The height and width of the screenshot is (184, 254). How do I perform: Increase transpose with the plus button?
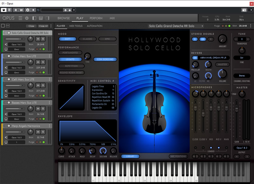point(247,39)
